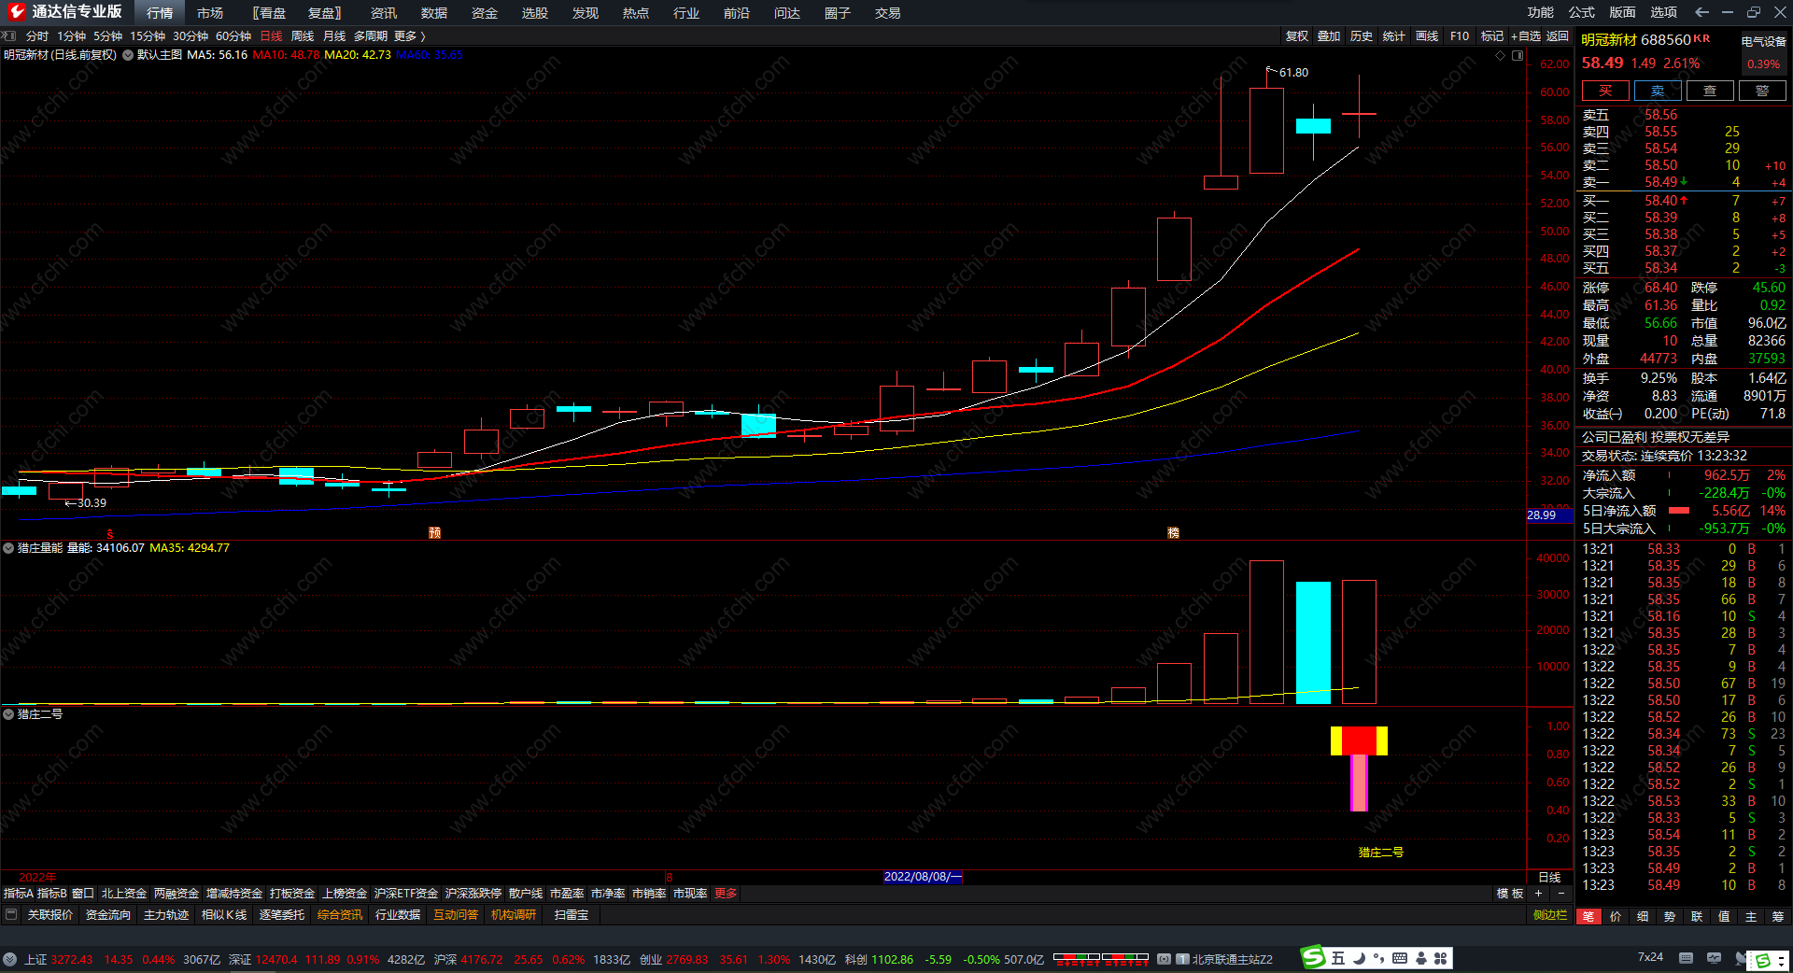Switch to 1分钟 timeframe
Screen dimensions: 1793x973
coord(71,36)
